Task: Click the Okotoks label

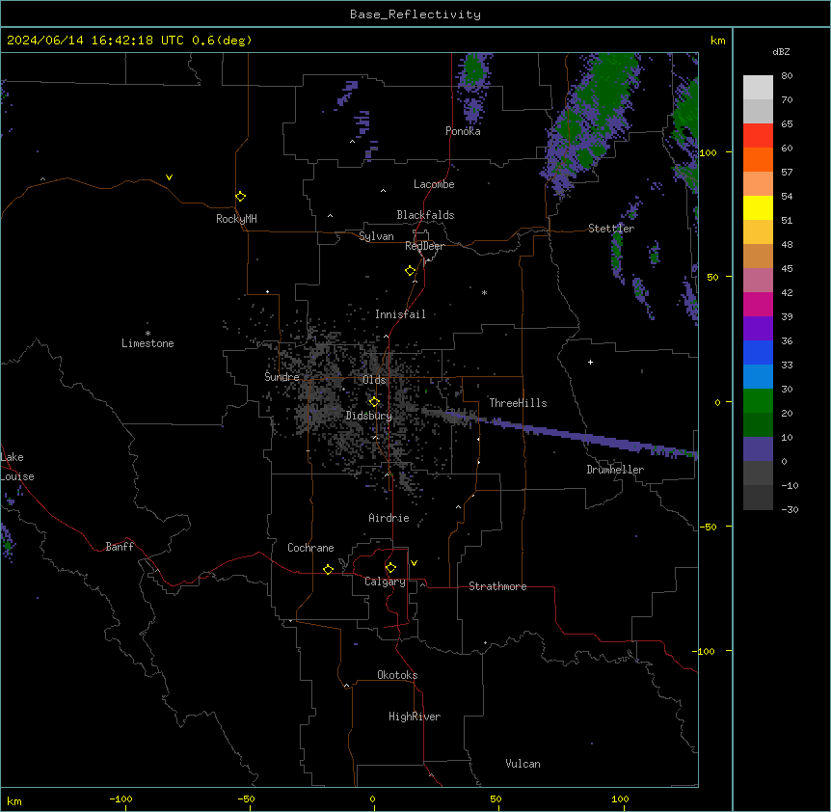Action: tap(397, 675)
